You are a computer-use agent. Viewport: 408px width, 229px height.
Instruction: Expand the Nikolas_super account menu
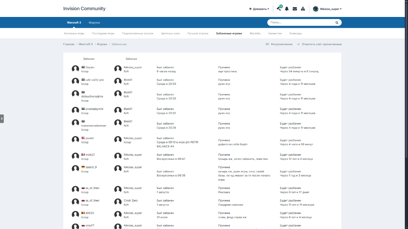tap(331, 9)
